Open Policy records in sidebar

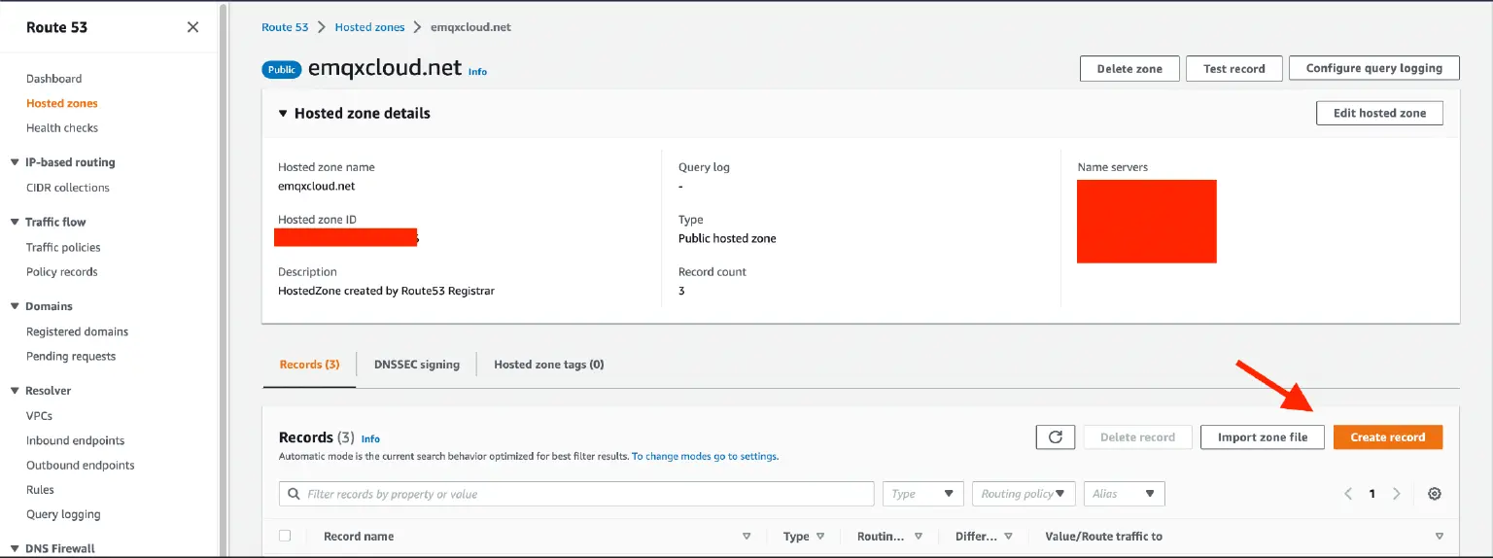62,272
